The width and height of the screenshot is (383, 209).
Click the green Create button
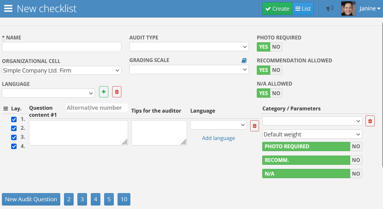tap(277, 9)
